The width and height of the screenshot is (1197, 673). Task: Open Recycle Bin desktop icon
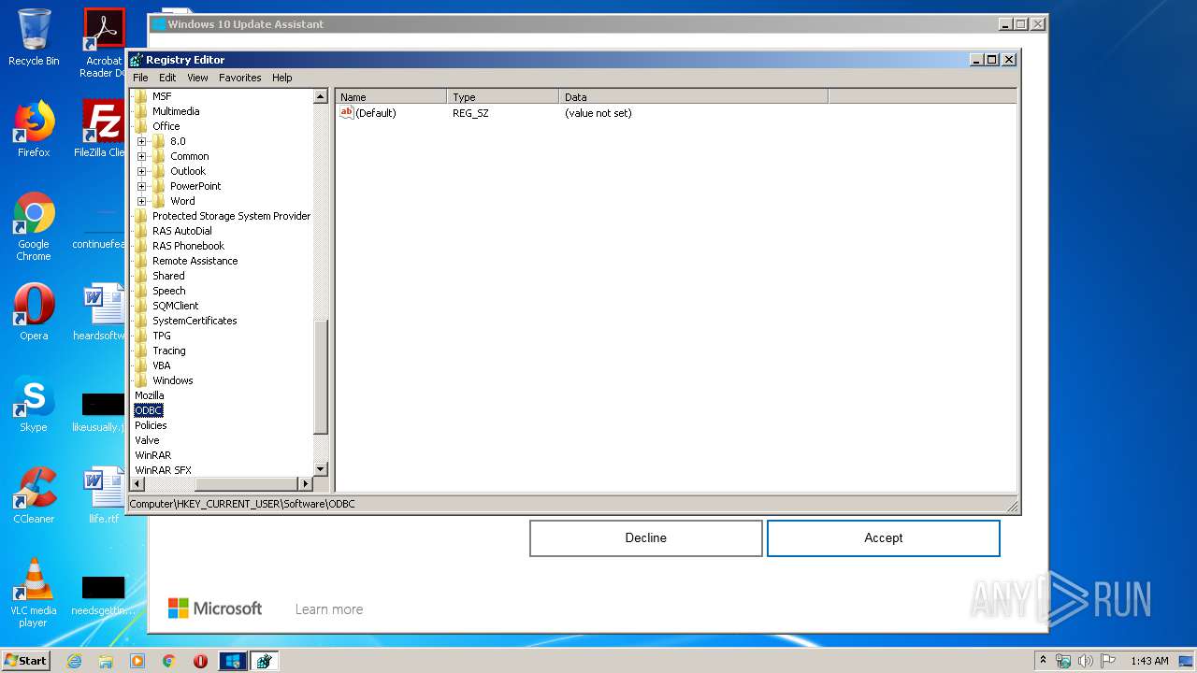[x=34, y=37]
